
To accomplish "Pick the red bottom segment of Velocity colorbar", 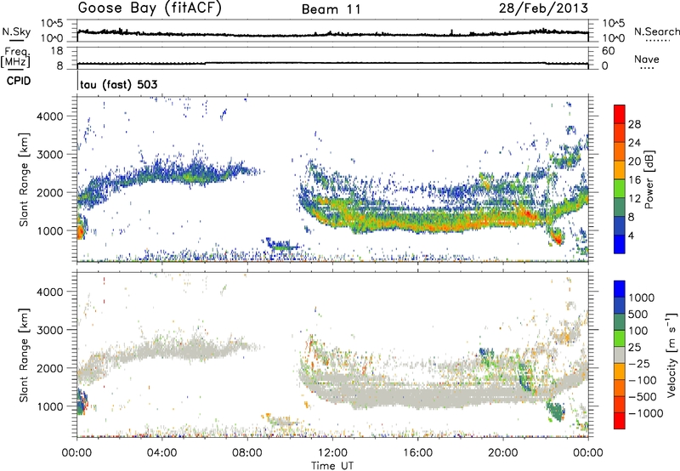I will point(620,421).
